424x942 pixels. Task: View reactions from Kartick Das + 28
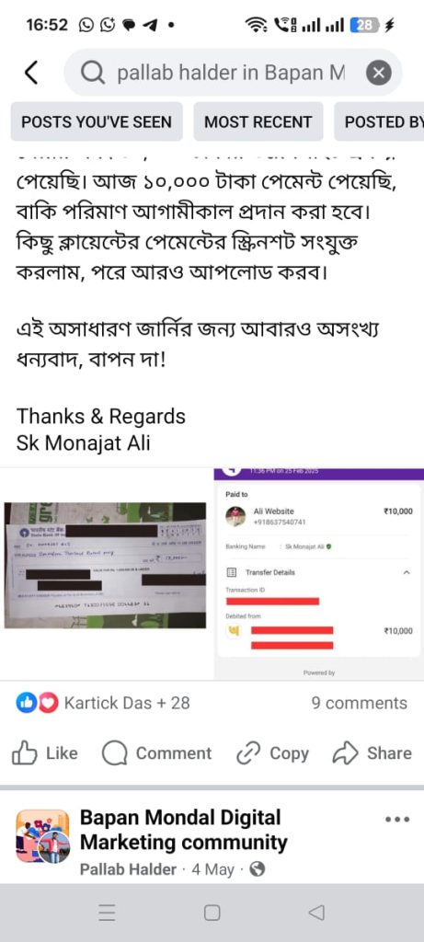pos(103,703)
